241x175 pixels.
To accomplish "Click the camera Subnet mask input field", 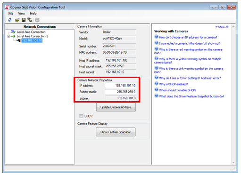I will coord(120,92).
